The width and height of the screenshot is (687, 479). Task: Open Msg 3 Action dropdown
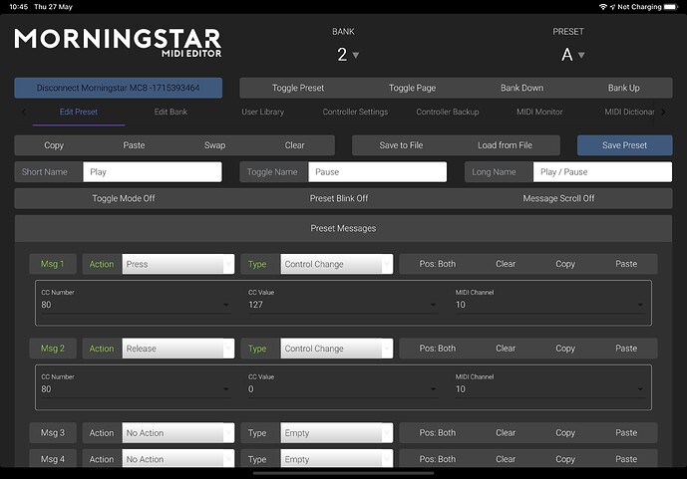tap(178, 433)
